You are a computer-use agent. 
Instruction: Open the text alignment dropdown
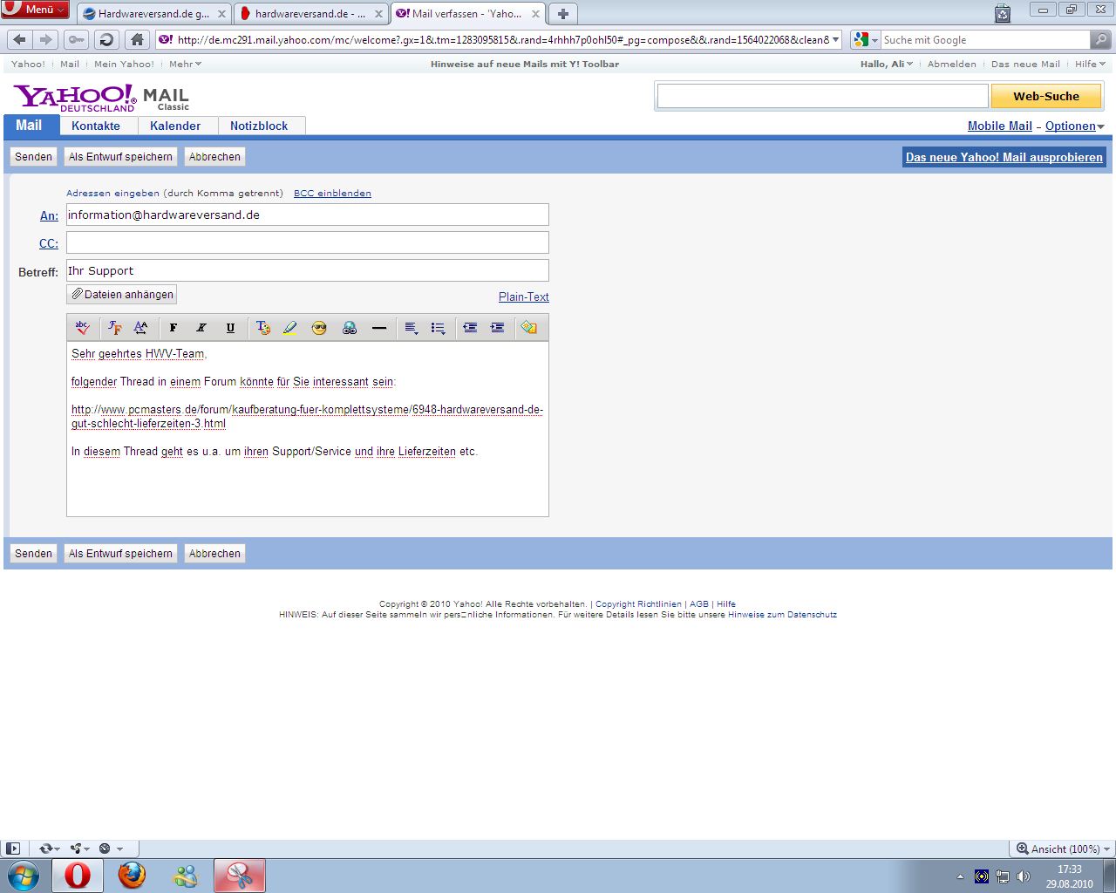[412, 328]
